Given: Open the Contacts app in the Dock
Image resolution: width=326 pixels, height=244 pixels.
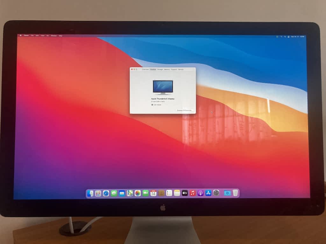Looking at the screenshot, I should (x=161, y=193).
